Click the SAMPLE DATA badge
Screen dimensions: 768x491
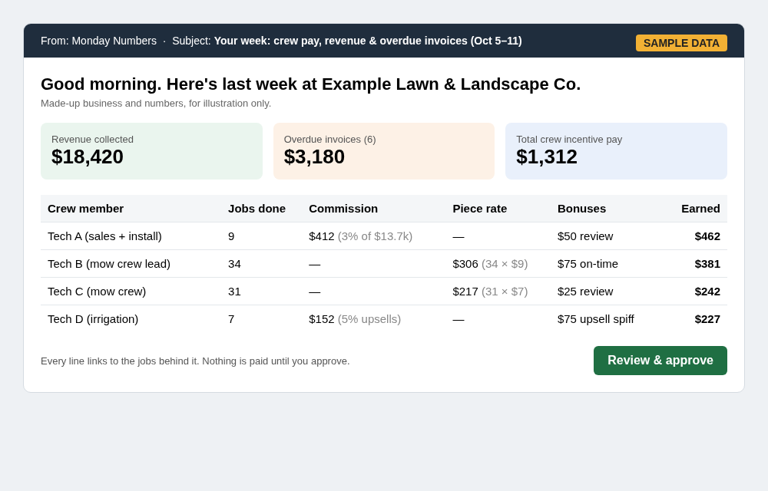[x=681, y=43]
